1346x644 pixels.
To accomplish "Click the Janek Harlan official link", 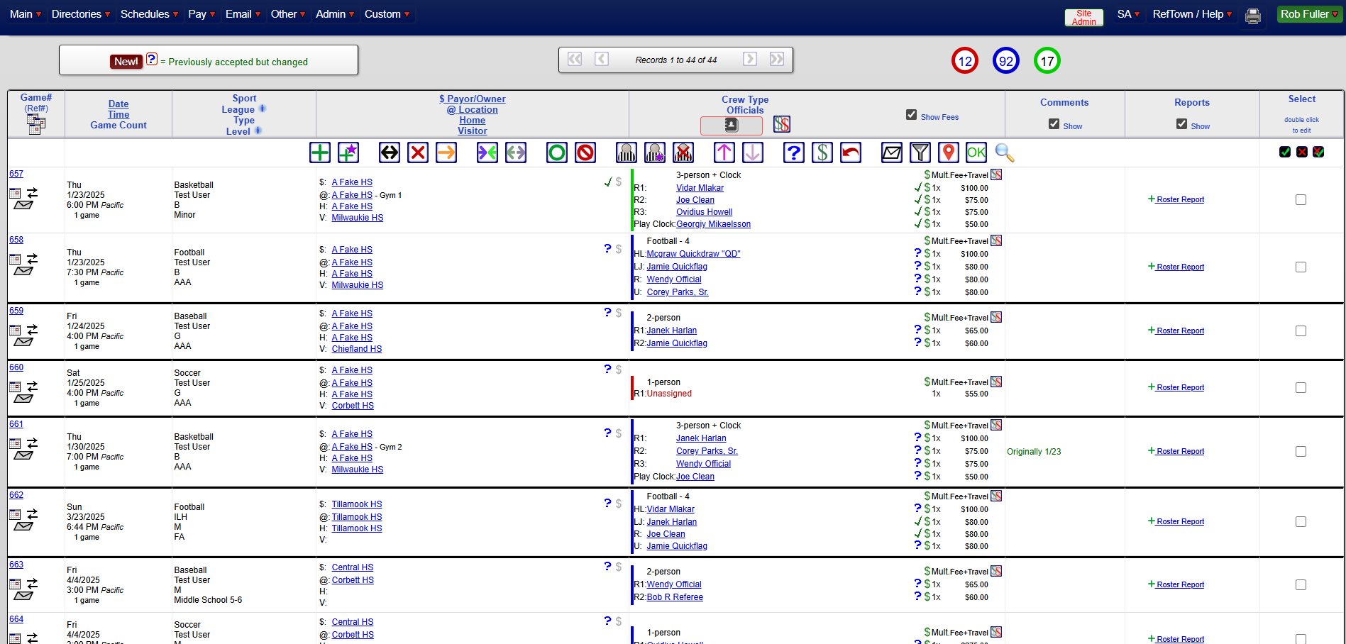I will [671, 330].
